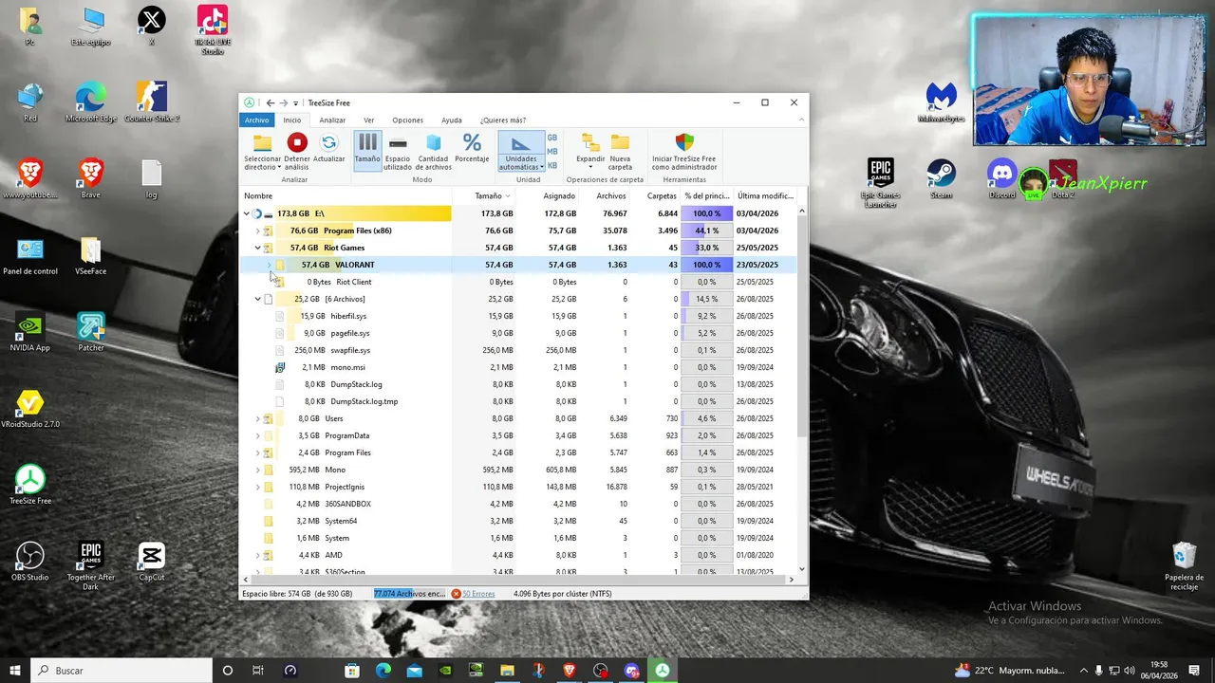Open the Malwarebytes desktop icon
Viewport: 1215px width, 683px height.
942,102
